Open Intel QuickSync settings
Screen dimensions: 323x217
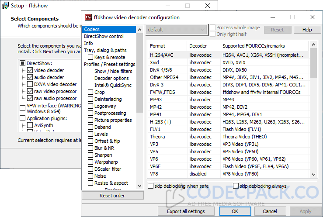(113, 85)
